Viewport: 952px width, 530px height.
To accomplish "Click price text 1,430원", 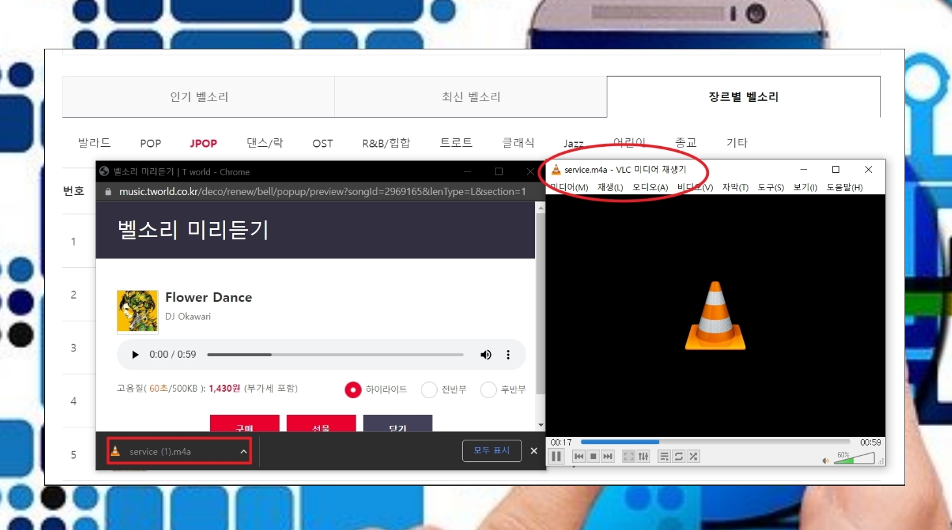I will point(224,388).
